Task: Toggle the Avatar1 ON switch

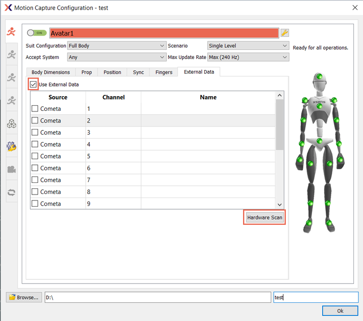Action: pyautogui.click(x=37, y=33)
